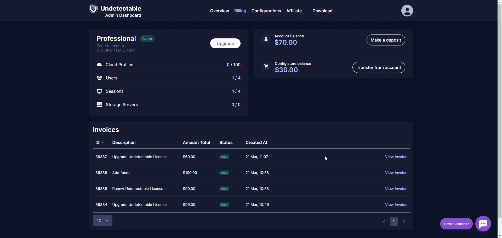Click Paid status of invoice 36387
502x238 pixels.
(x=224, y=157)
